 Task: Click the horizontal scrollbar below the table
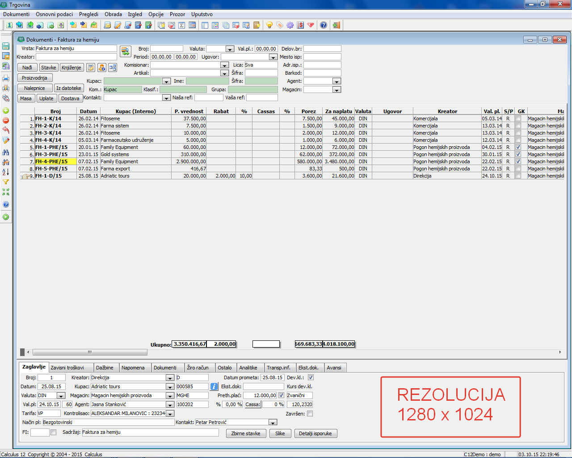point(89,352)
